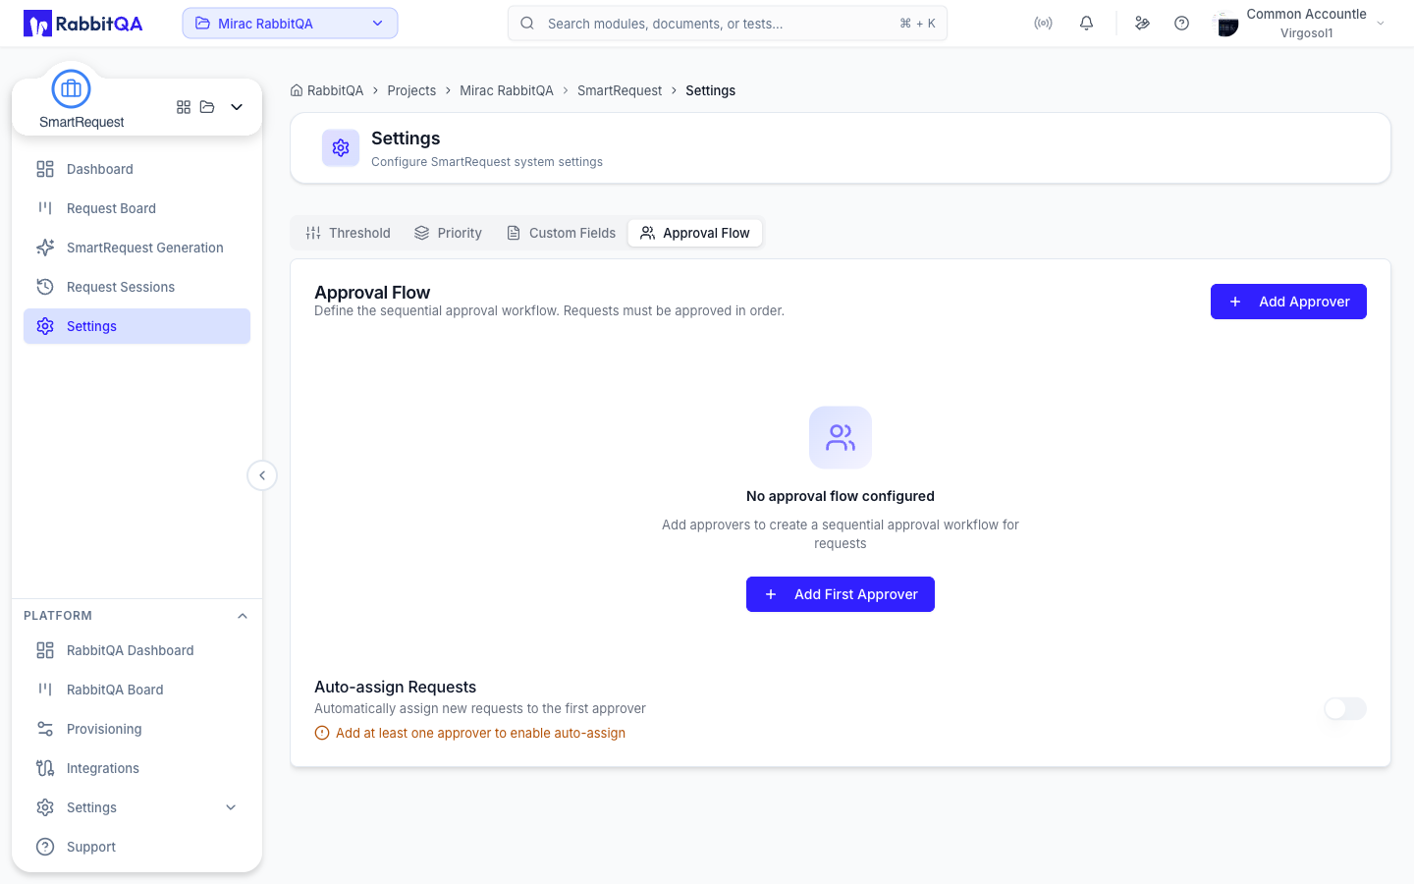Open Request Sessions

point(136,287)
